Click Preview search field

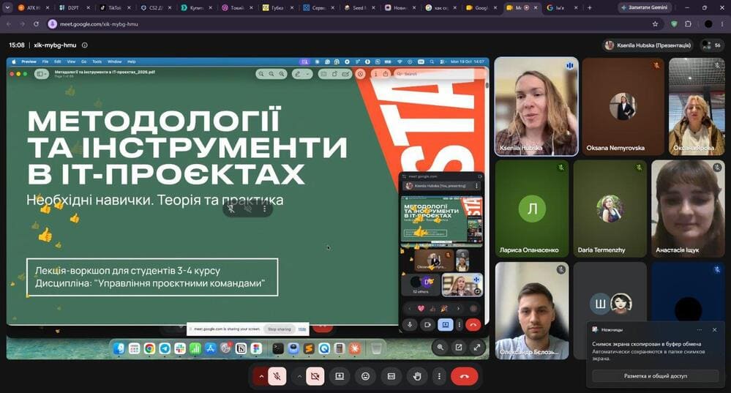[x=438, y=74]
